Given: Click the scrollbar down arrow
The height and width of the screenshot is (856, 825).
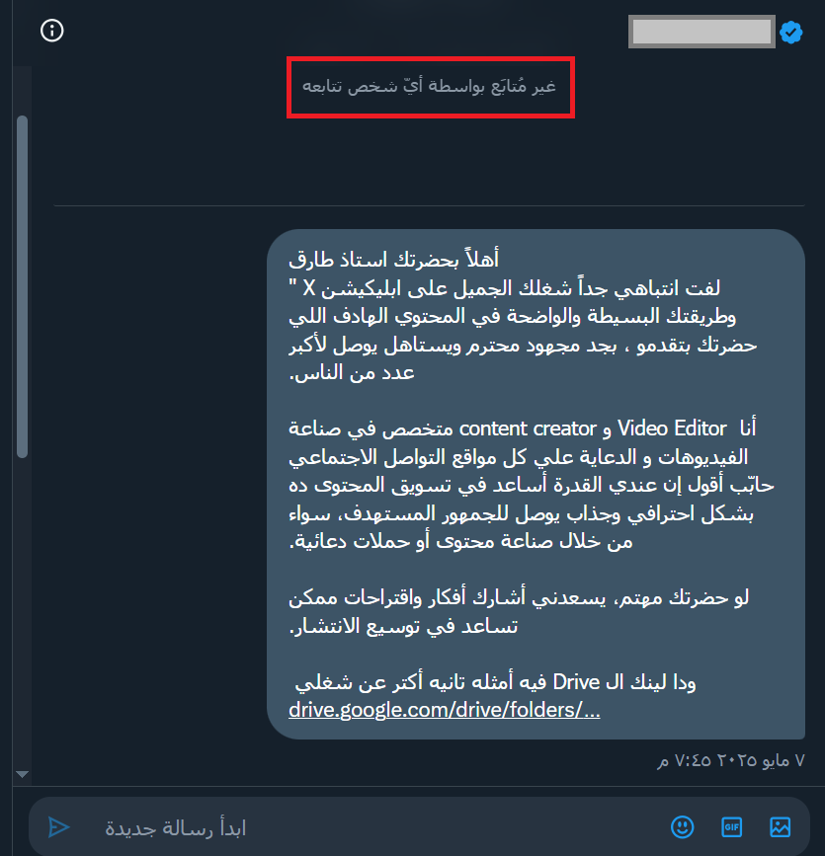Looking at the screenshot, I should (23, 774).
